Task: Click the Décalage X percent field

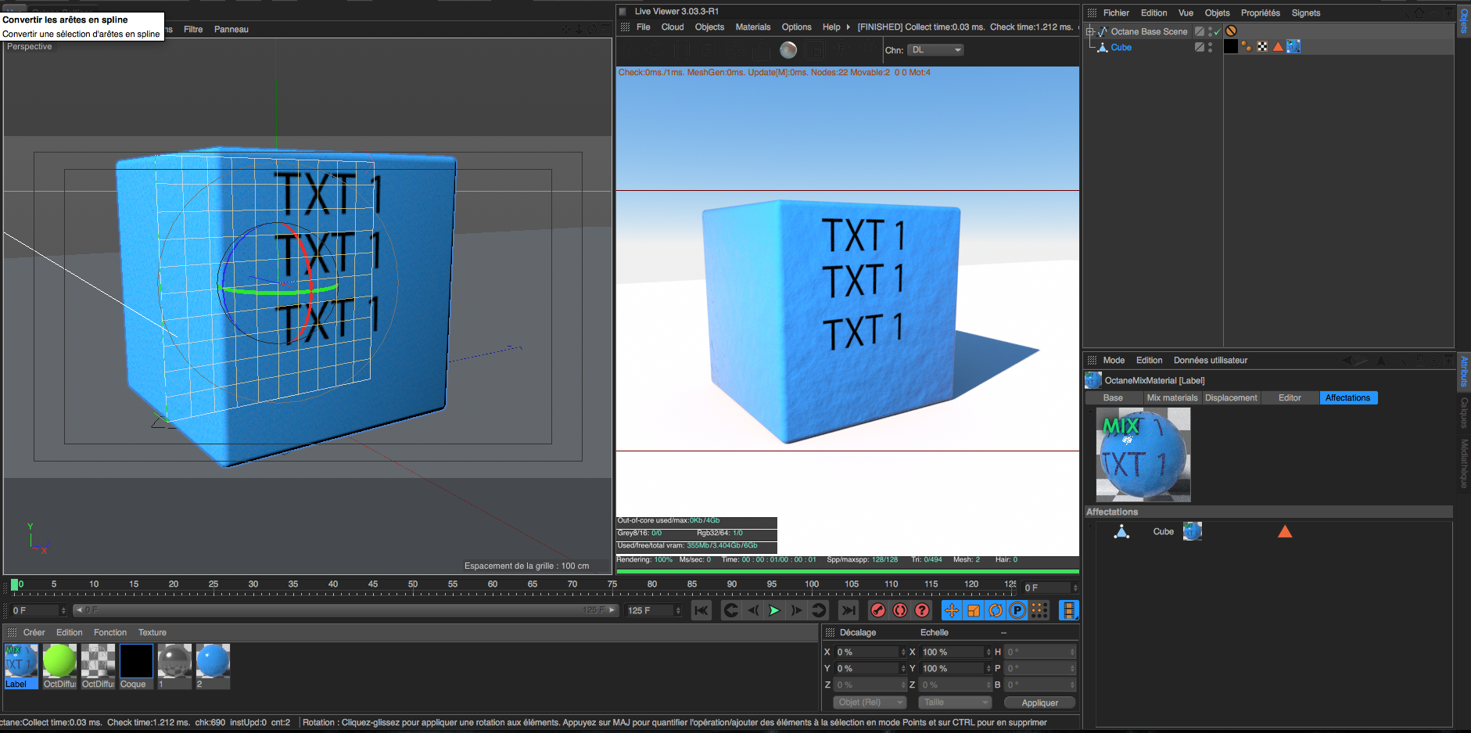Action: pos(870,652)
